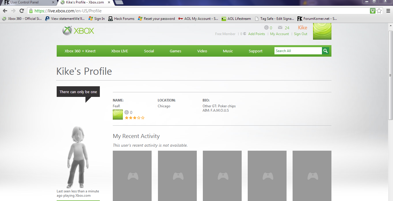Click the 'My Recent Activity' heading
The height and width of the screenshot is (201, 393).
[136, 136]
